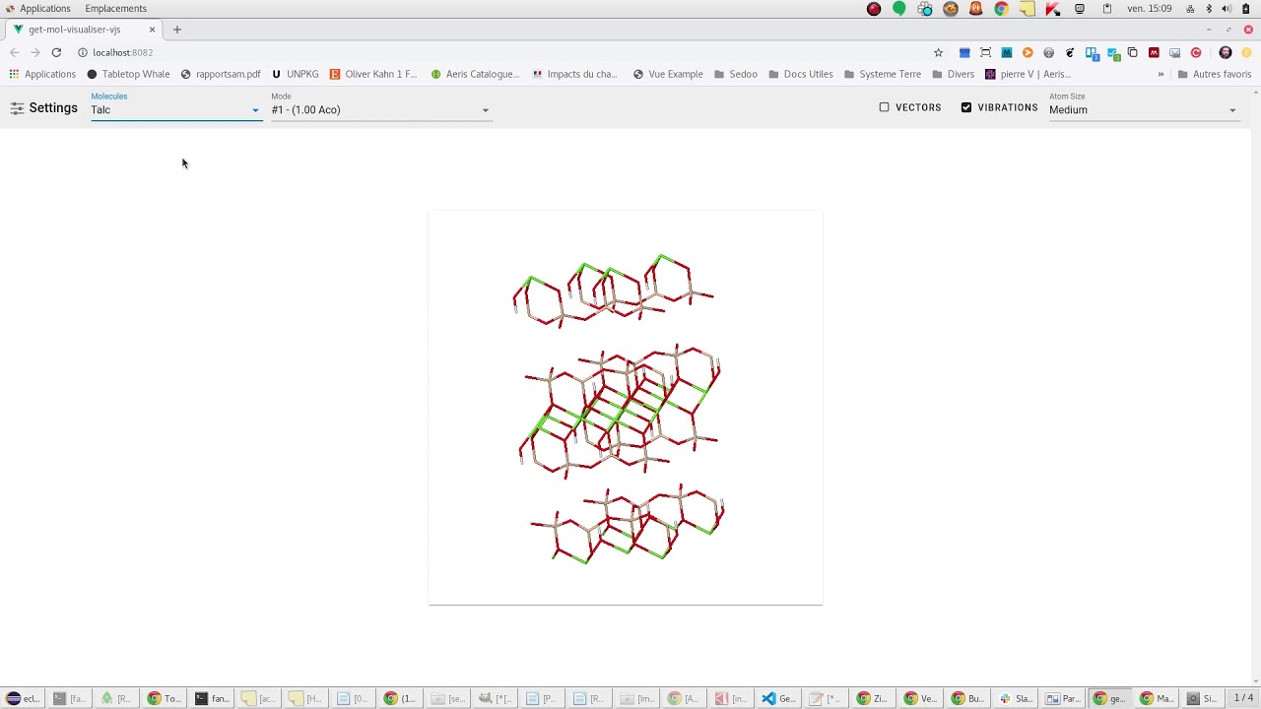Open Aeris Catalogue bookmark
Screen dimensions: 1261x709
(x=475, y=74)
